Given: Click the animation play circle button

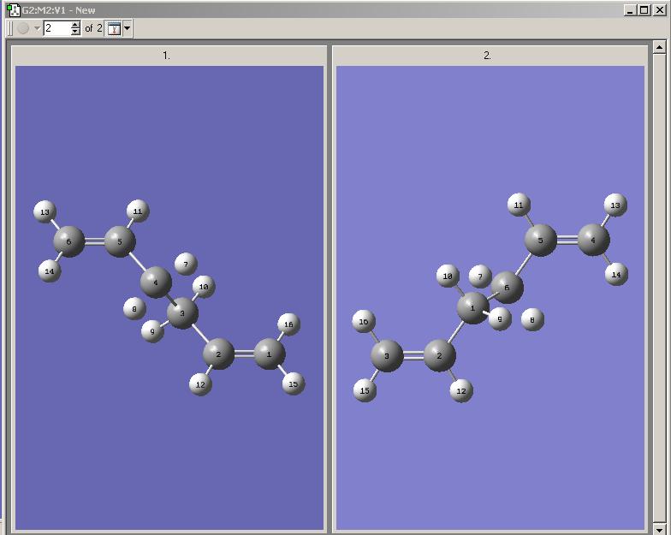Looking at the screenshot, I should click(23, 28).
